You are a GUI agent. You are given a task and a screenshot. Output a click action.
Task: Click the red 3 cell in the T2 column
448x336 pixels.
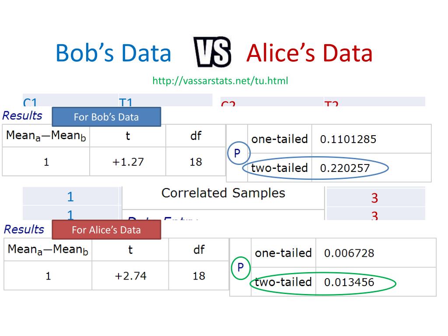[374, 198]
